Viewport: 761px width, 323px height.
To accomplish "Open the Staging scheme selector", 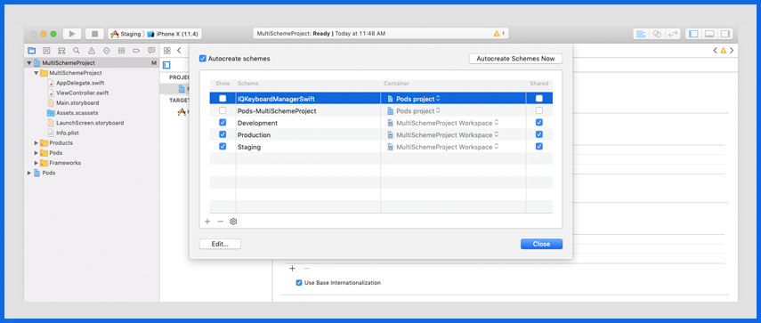I will click(126, 34).
